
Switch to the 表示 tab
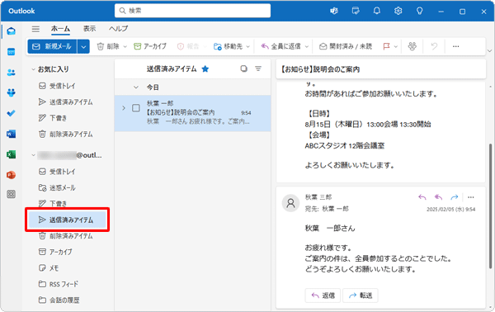(x=89, y=29)
